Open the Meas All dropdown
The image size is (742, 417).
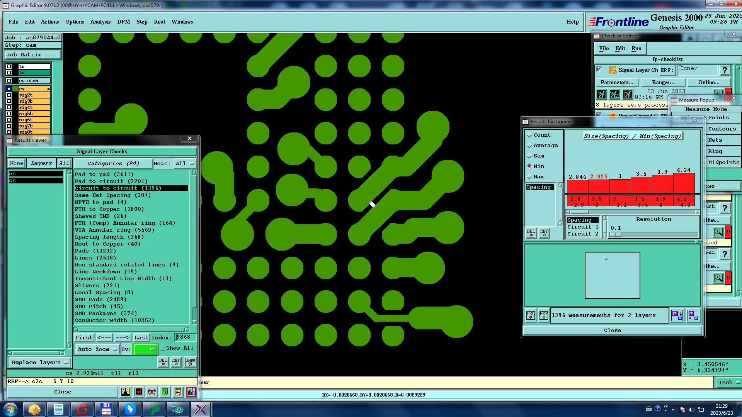(x=184, y=163)
